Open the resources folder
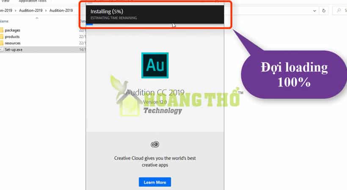 (x=13, y=43)
